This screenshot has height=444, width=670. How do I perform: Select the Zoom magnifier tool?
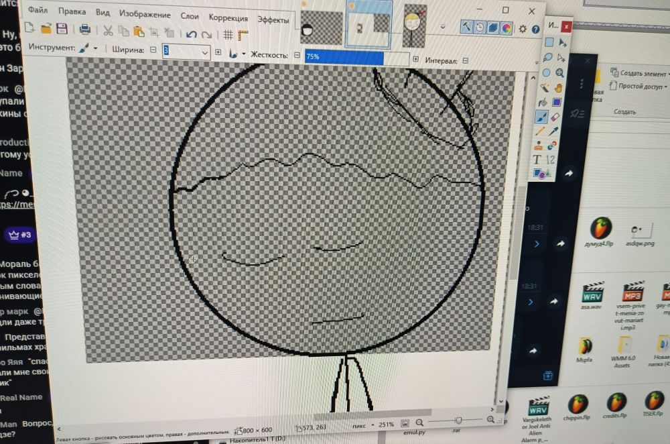[559, 72]
